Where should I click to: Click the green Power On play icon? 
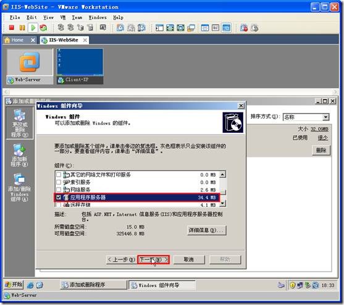point(33,28)
